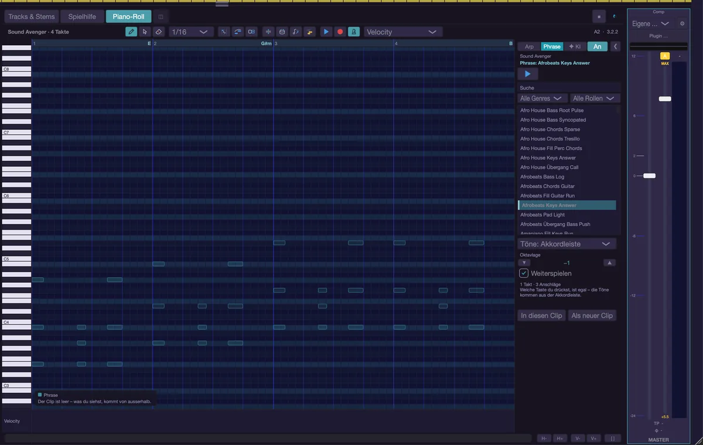Play the piano-roll clip from toolbar
The width and height of the screenshot is (703, 445).
coord(326,32)
